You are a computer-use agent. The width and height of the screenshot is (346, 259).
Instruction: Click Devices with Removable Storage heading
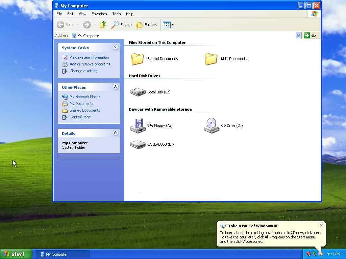tap(160, 110)
